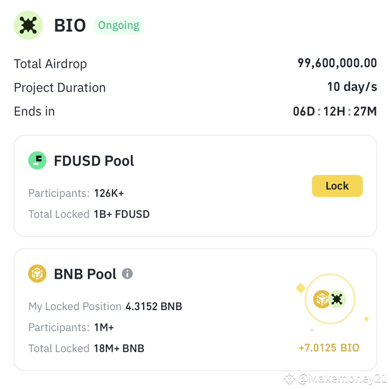Viewport: 391px width, 389px height.
Task: Open the FDUSD Pool heading
Action: (94, 161)
